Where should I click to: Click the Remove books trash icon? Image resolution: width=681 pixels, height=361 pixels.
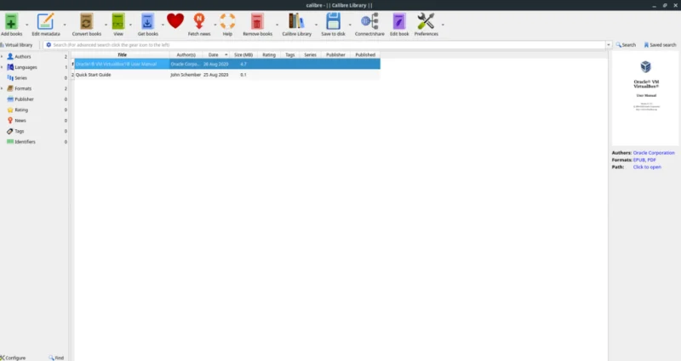257,22
